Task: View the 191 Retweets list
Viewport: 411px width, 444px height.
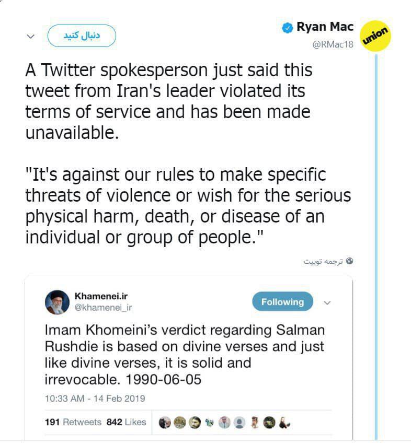Action: (73, 422)
